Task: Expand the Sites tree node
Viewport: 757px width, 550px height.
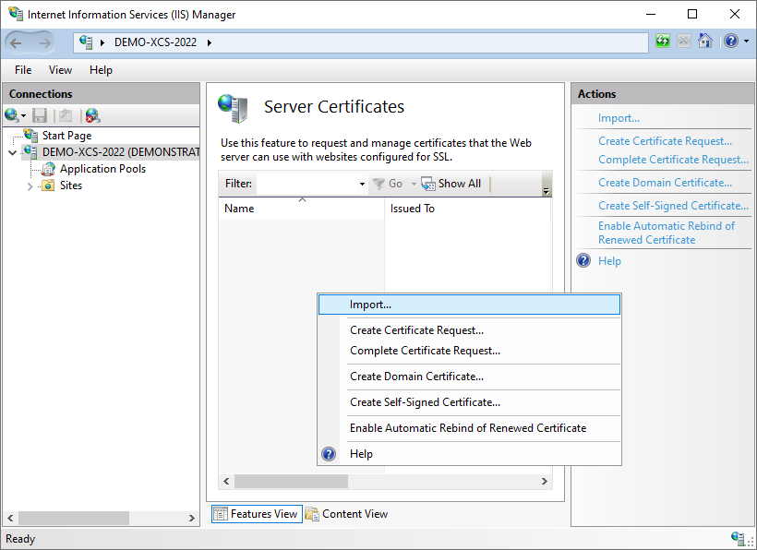Action: tap(30, 185)
